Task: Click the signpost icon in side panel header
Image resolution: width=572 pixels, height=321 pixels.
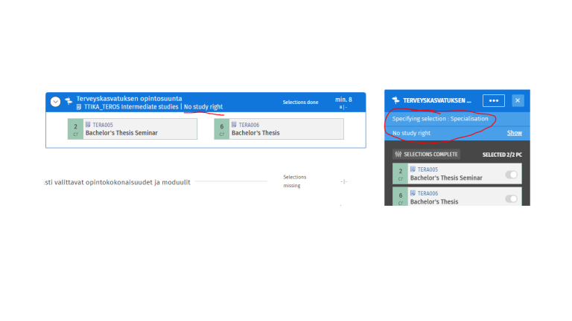Action: 395,100
